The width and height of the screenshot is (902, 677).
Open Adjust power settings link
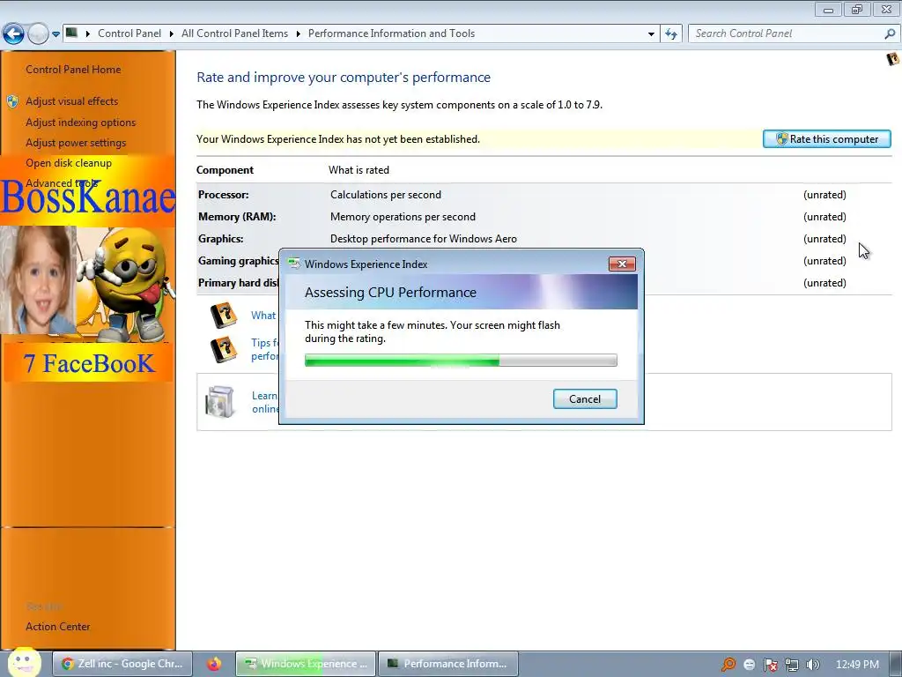(76, 143)
